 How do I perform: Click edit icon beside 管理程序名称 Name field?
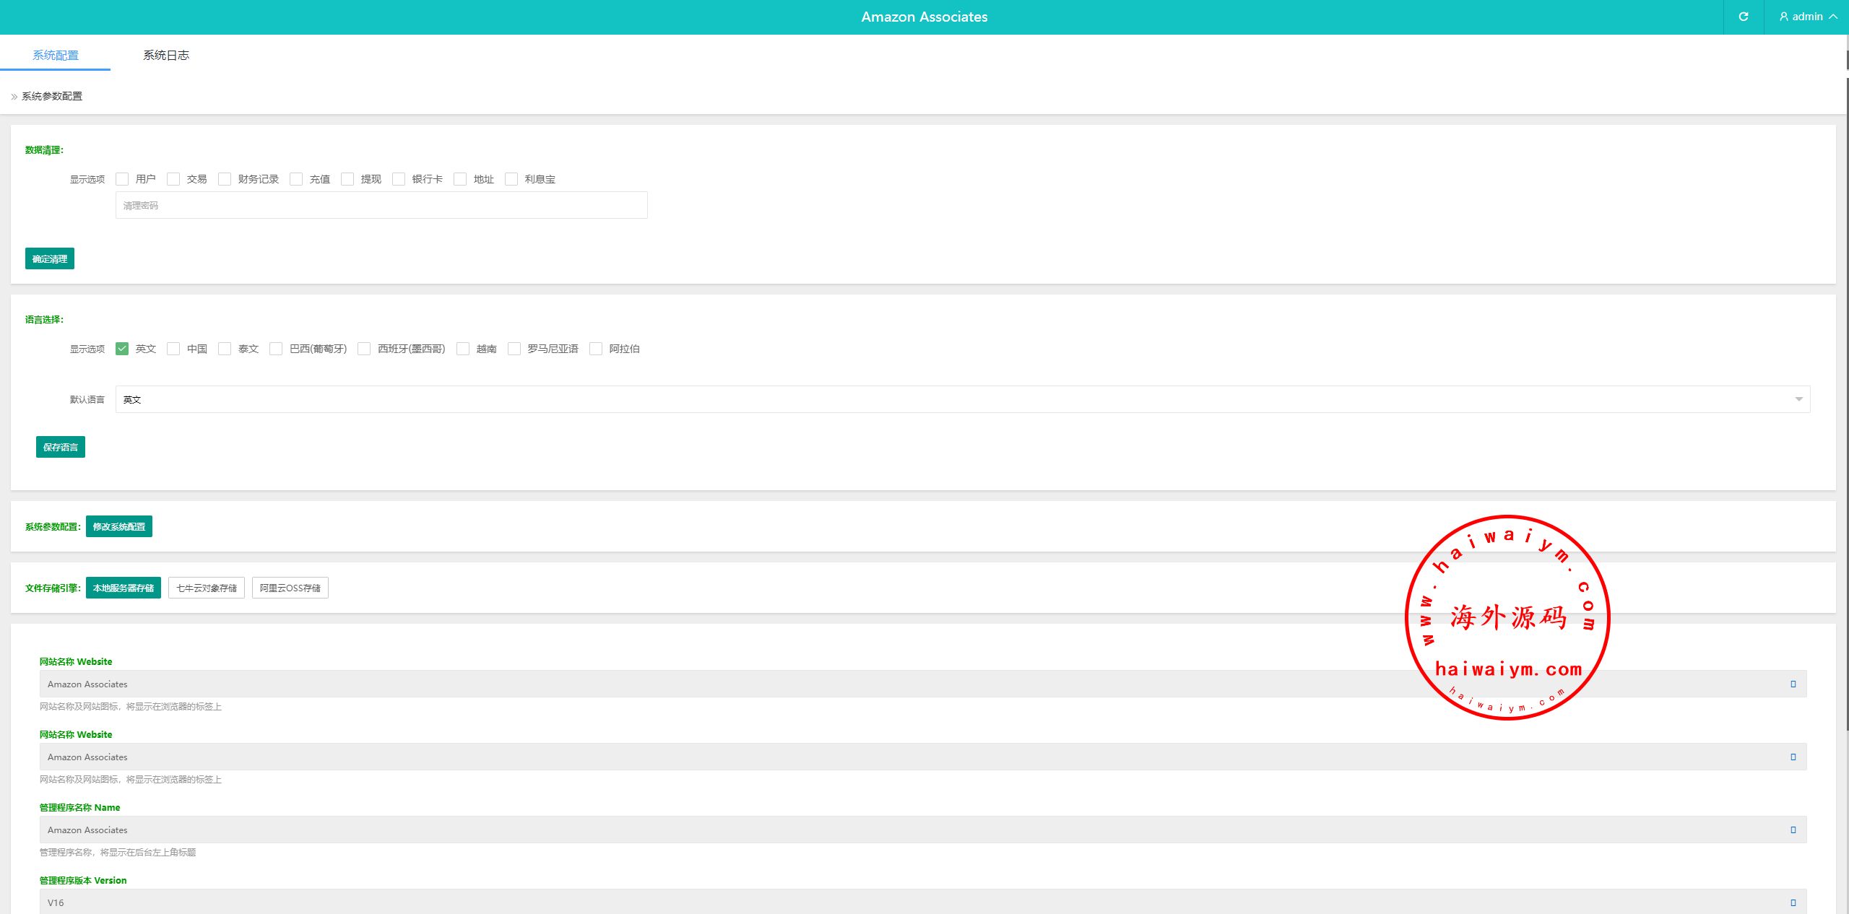(x=1793, y=830)
